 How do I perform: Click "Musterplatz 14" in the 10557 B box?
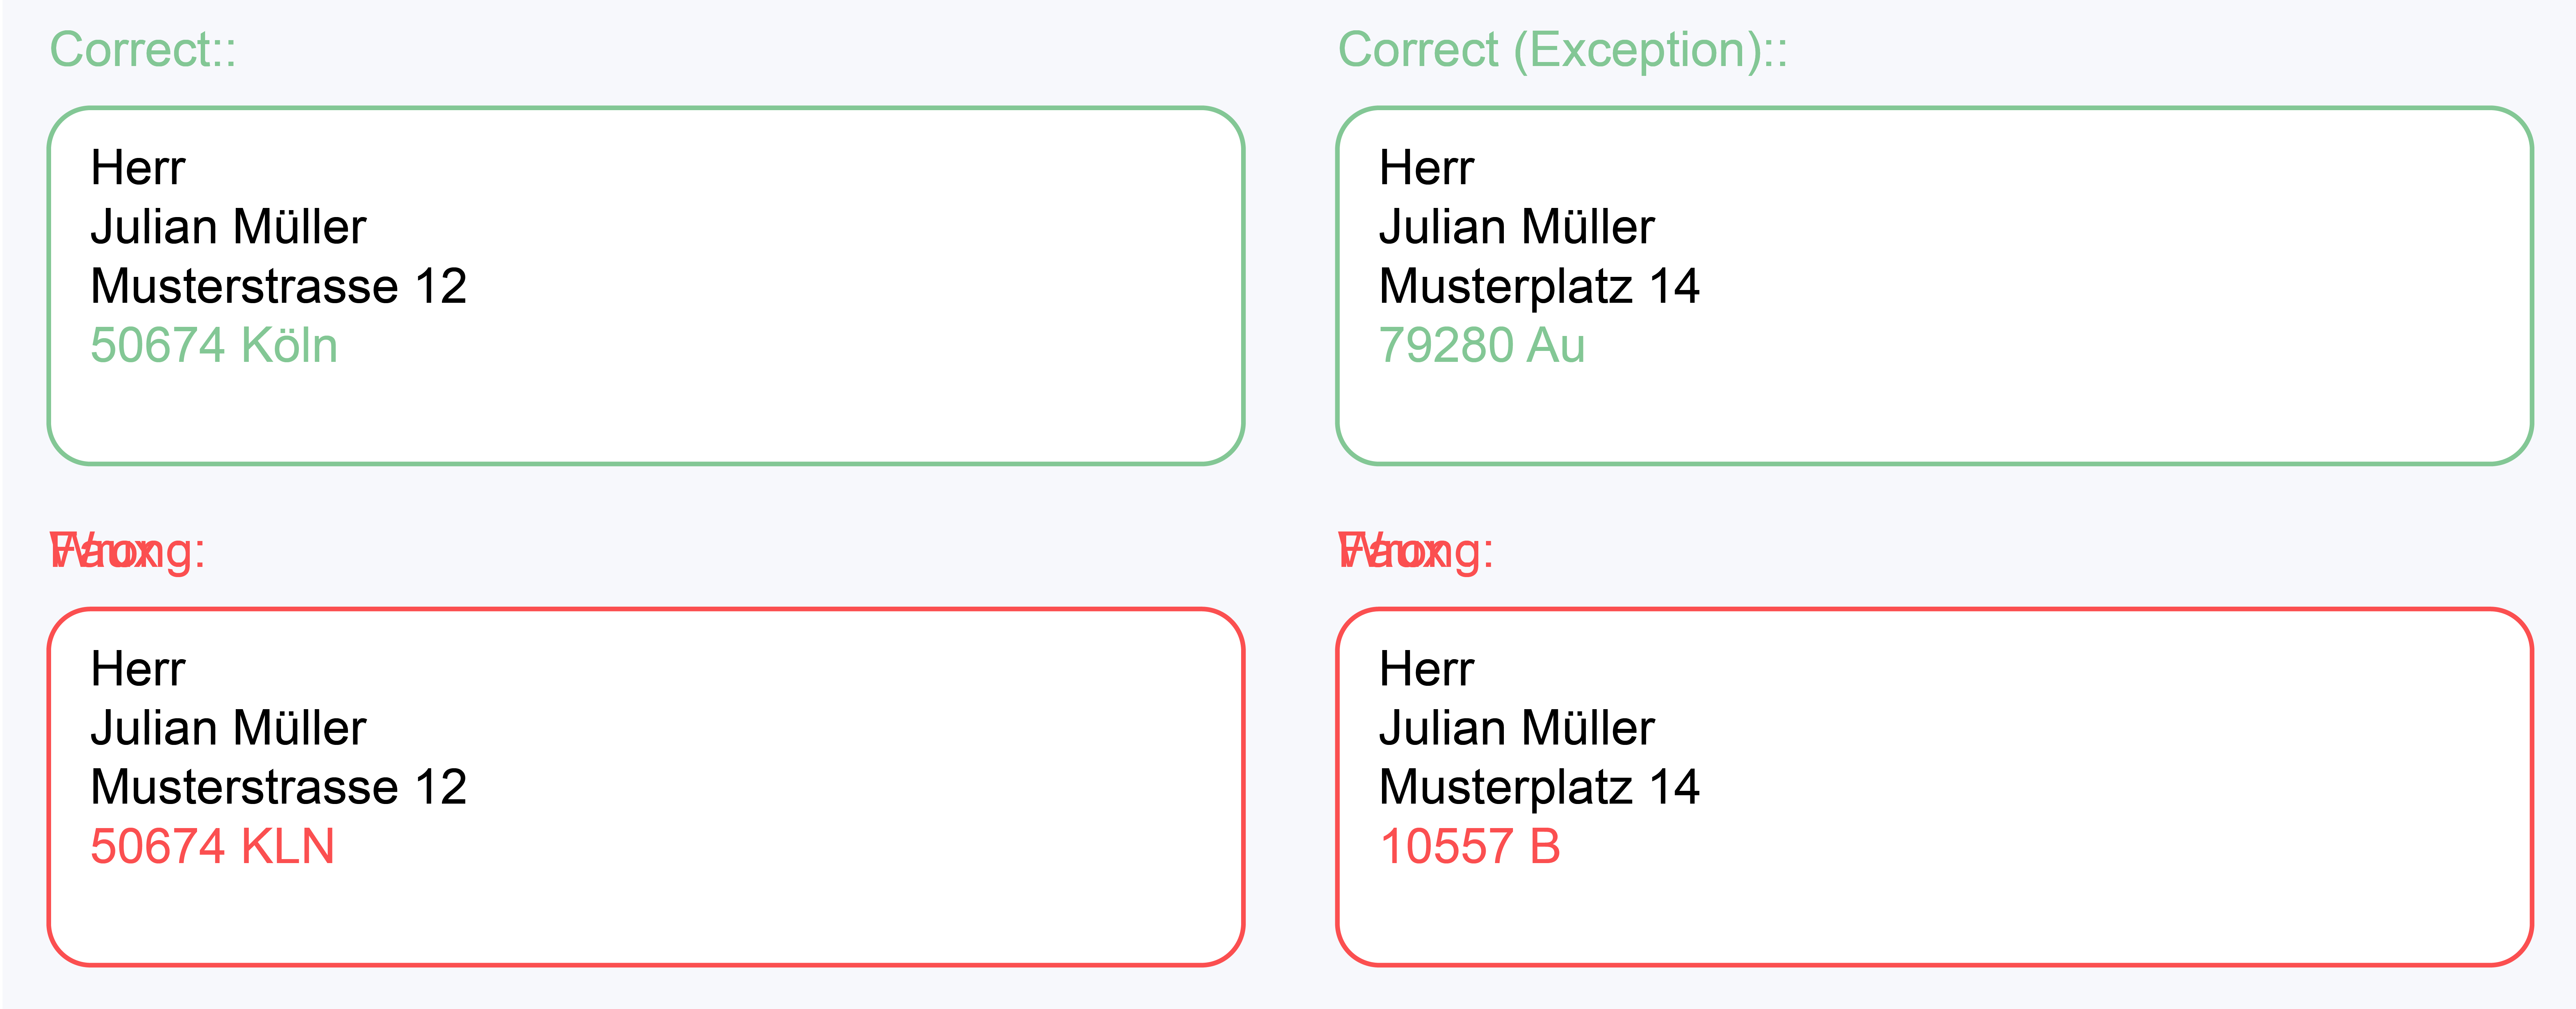pos(1538,788)
